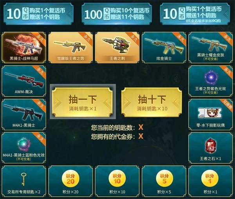The image size is (235, 199).
Task: Click the 积分×20 gold coin prize
Action: (70, 181)
